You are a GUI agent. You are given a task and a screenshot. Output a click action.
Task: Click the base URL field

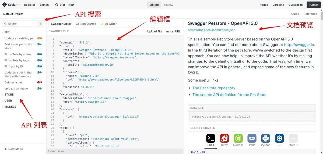click(x=252, y=117)
